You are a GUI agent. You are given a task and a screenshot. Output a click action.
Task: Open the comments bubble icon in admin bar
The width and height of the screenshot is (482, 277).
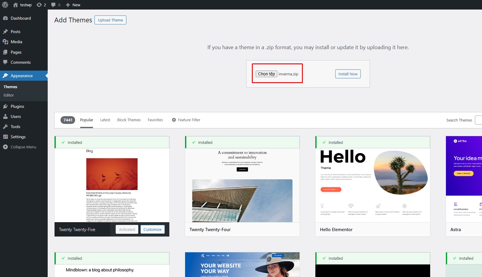pos(53,5)
